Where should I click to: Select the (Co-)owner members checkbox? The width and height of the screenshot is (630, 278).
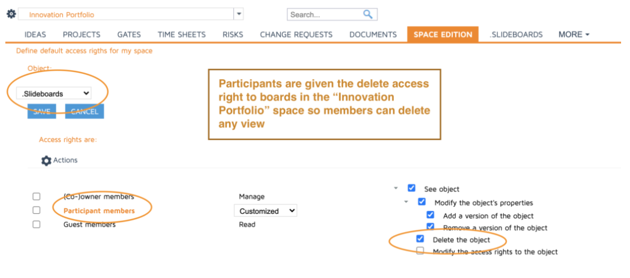37,196
